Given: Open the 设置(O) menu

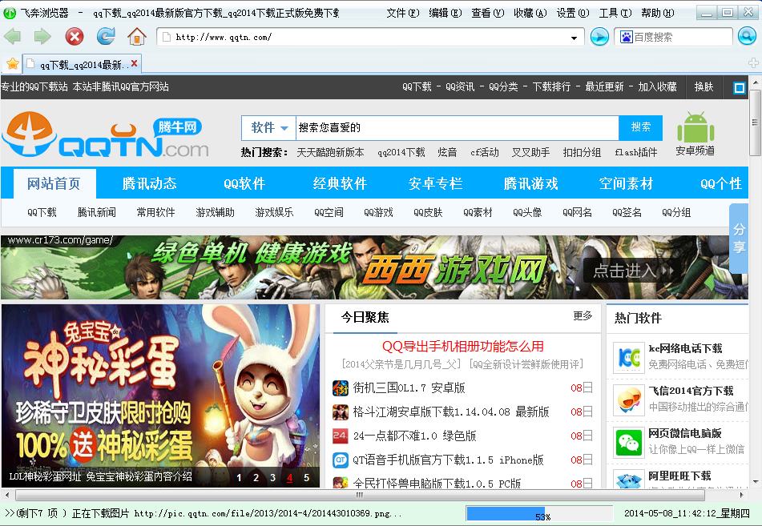Looking at the screenshot, I should 572,13.
